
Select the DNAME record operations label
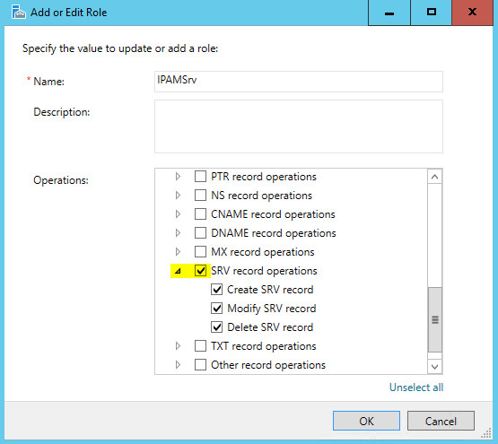274,233
